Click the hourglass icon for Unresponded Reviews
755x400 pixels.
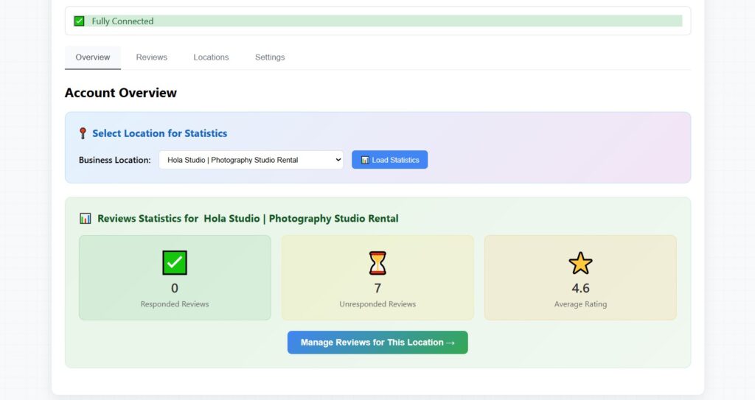pos(377,263)
